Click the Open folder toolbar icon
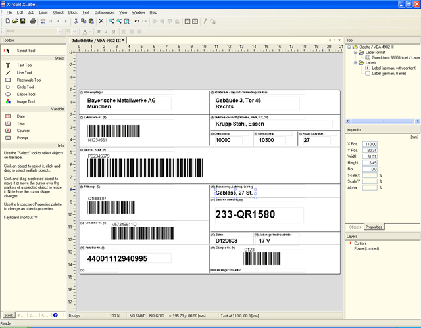The image size is (421, 328). pos(15,21)
